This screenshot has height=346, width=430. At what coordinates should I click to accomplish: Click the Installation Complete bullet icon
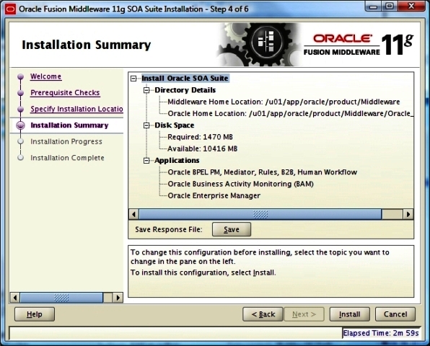21,158
